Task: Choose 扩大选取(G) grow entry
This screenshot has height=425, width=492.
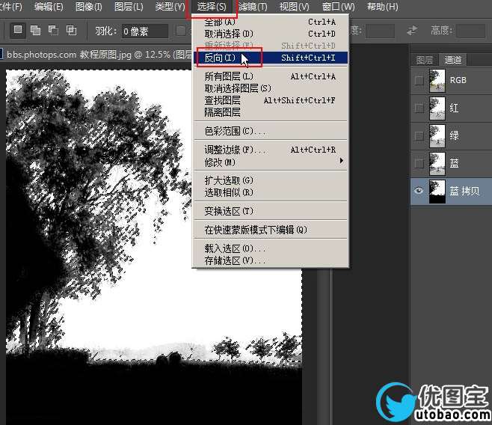Action: 271,180
